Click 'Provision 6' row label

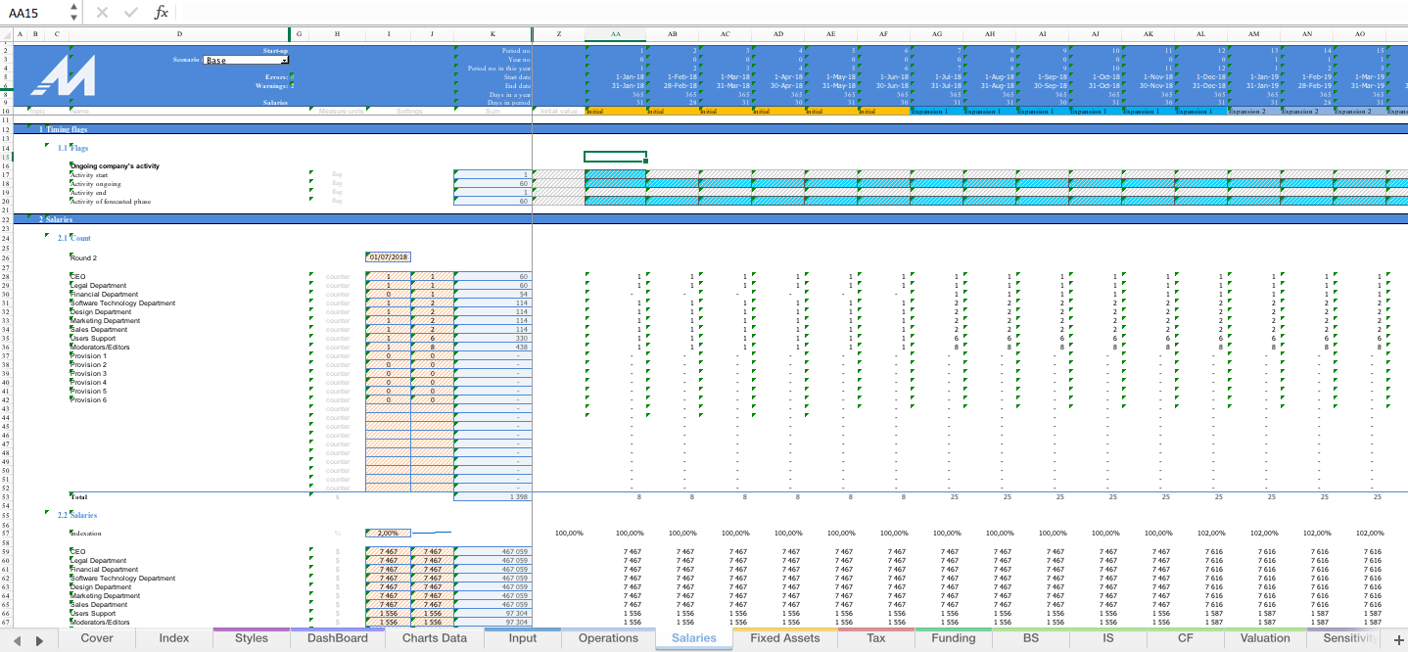click(x=88, y=400)
